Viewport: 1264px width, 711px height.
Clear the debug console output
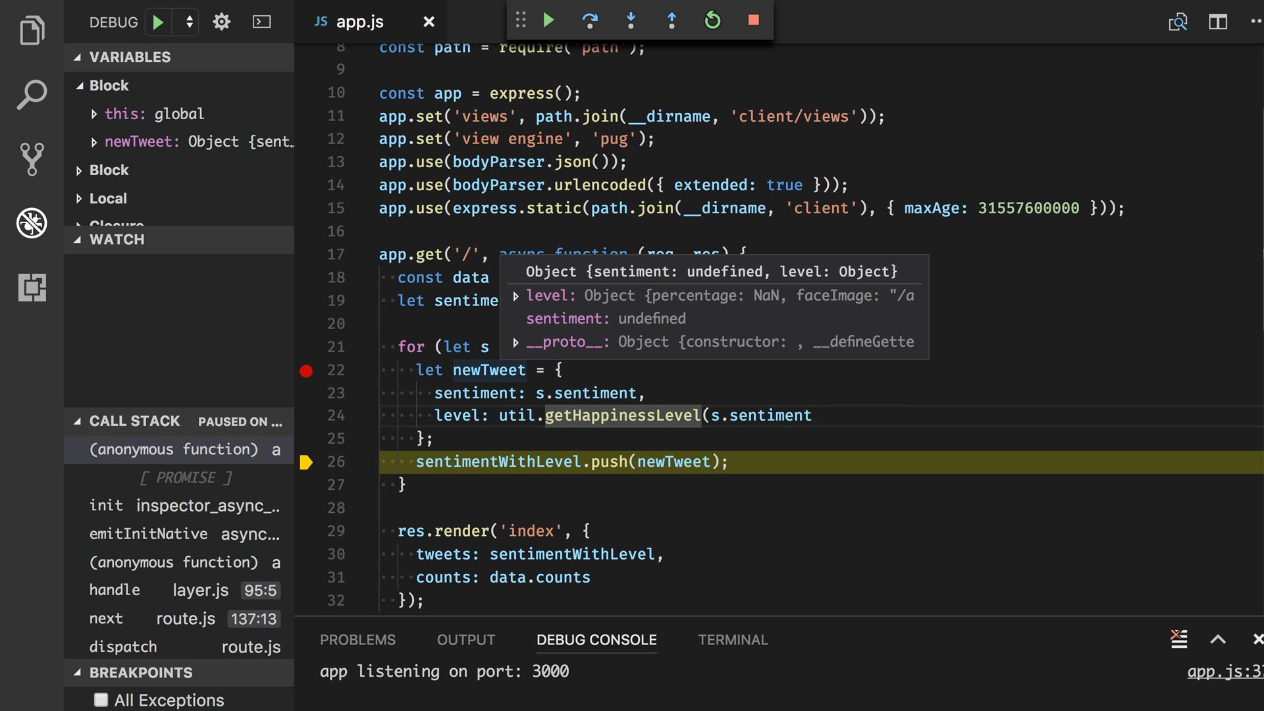tap(1178, 639)
